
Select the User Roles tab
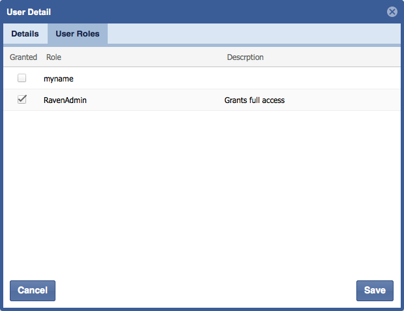pyautogui.click(x=78, y=34)
